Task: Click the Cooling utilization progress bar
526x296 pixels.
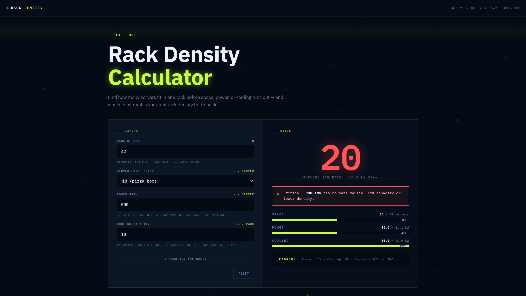Action: click(x=340, y=246)
